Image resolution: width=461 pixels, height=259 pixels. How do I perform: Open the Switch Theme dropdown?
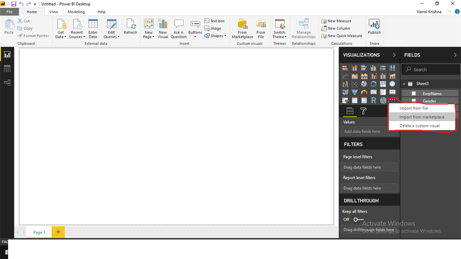279,28
